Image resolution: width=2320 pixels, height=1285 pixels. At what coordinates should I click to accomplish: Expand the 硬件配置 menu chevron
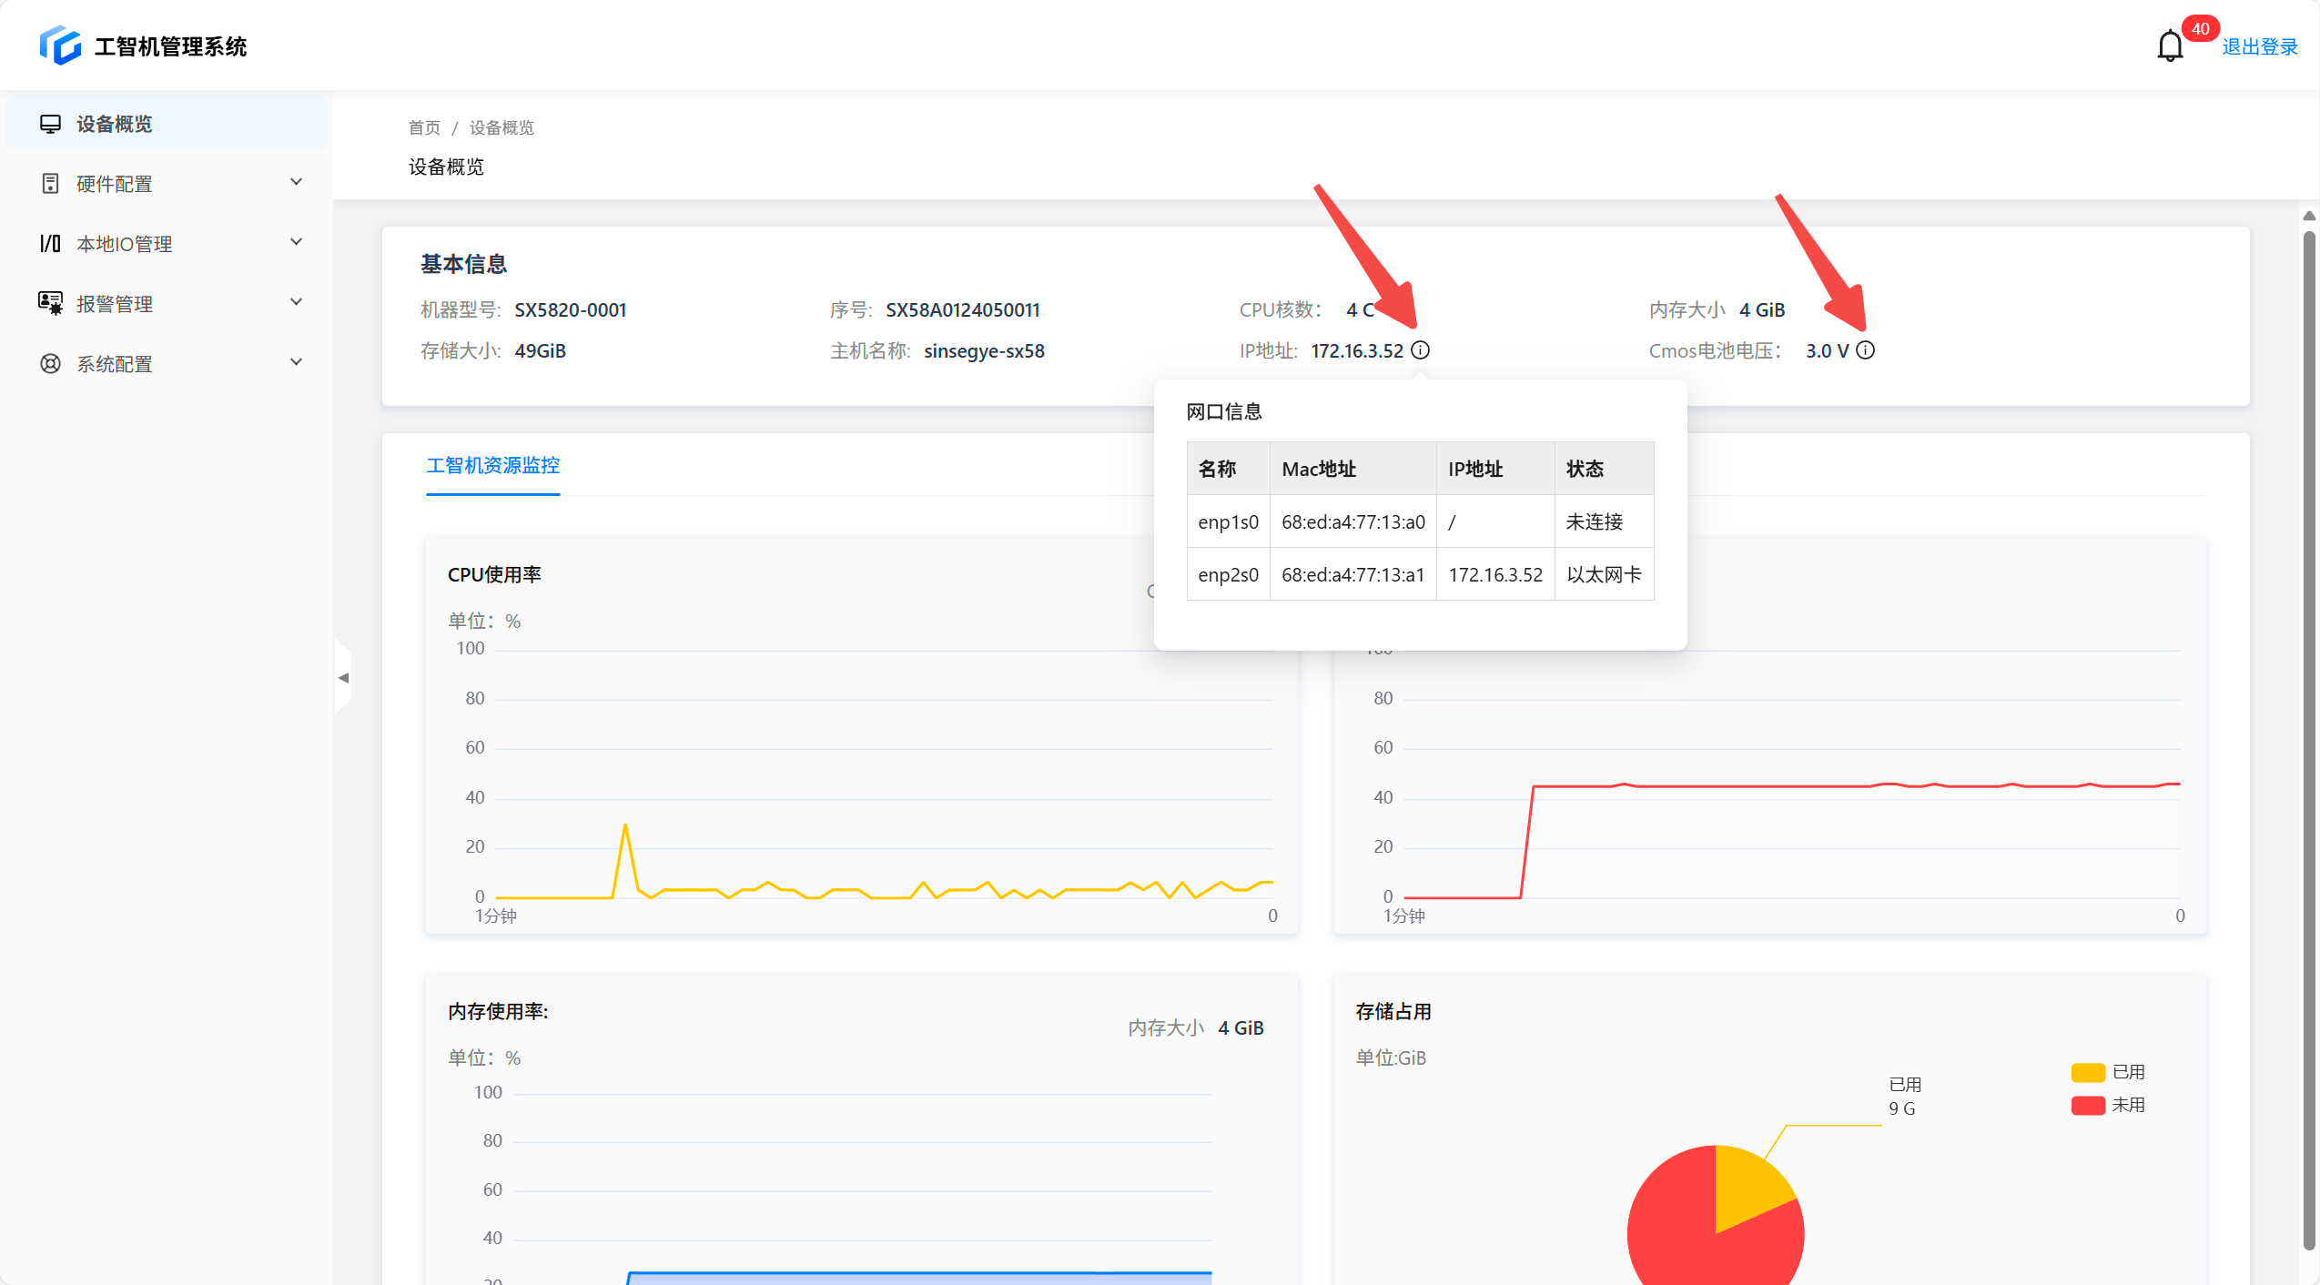(296, 182)
